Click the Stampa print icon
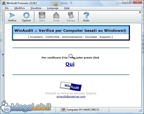The height and width of the screenshot is (114, 144). [x=71, y=17]
